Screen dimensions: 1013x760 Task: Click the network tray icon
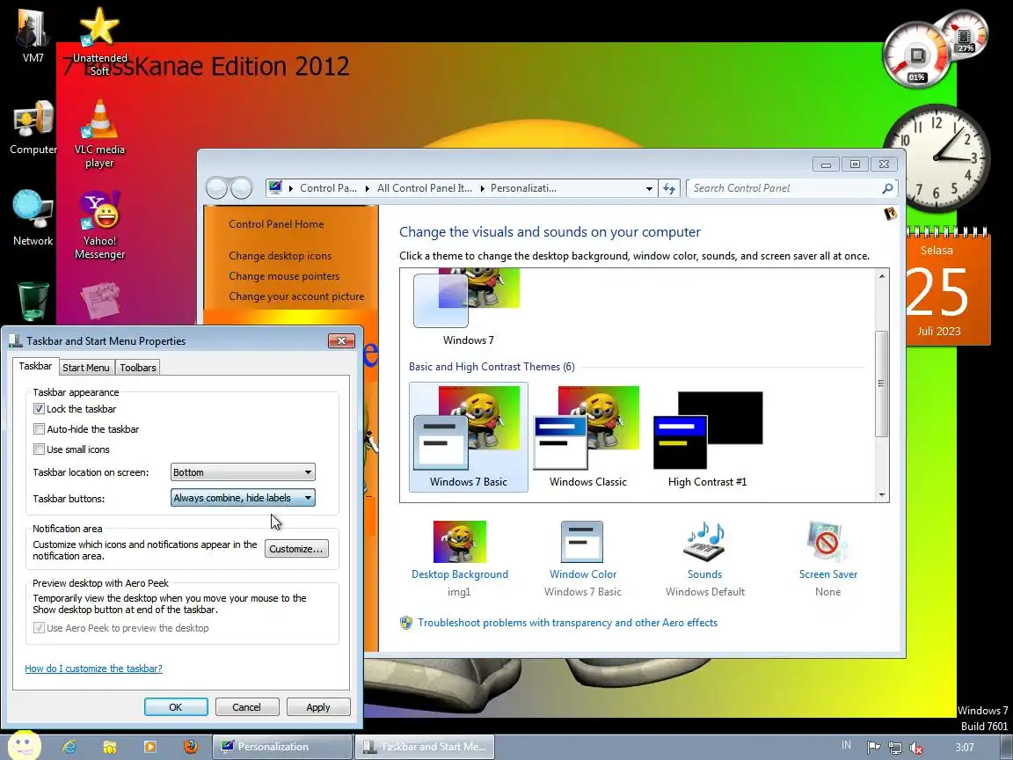(895, 748)
